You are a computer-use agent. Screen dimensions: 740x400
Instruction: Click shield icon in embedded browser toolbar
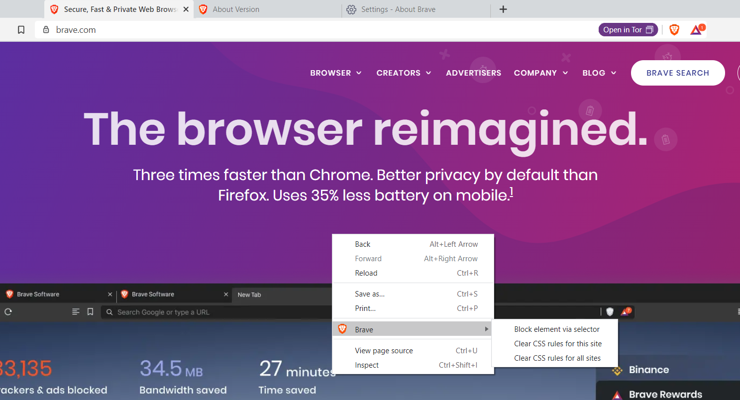(610, 312)
